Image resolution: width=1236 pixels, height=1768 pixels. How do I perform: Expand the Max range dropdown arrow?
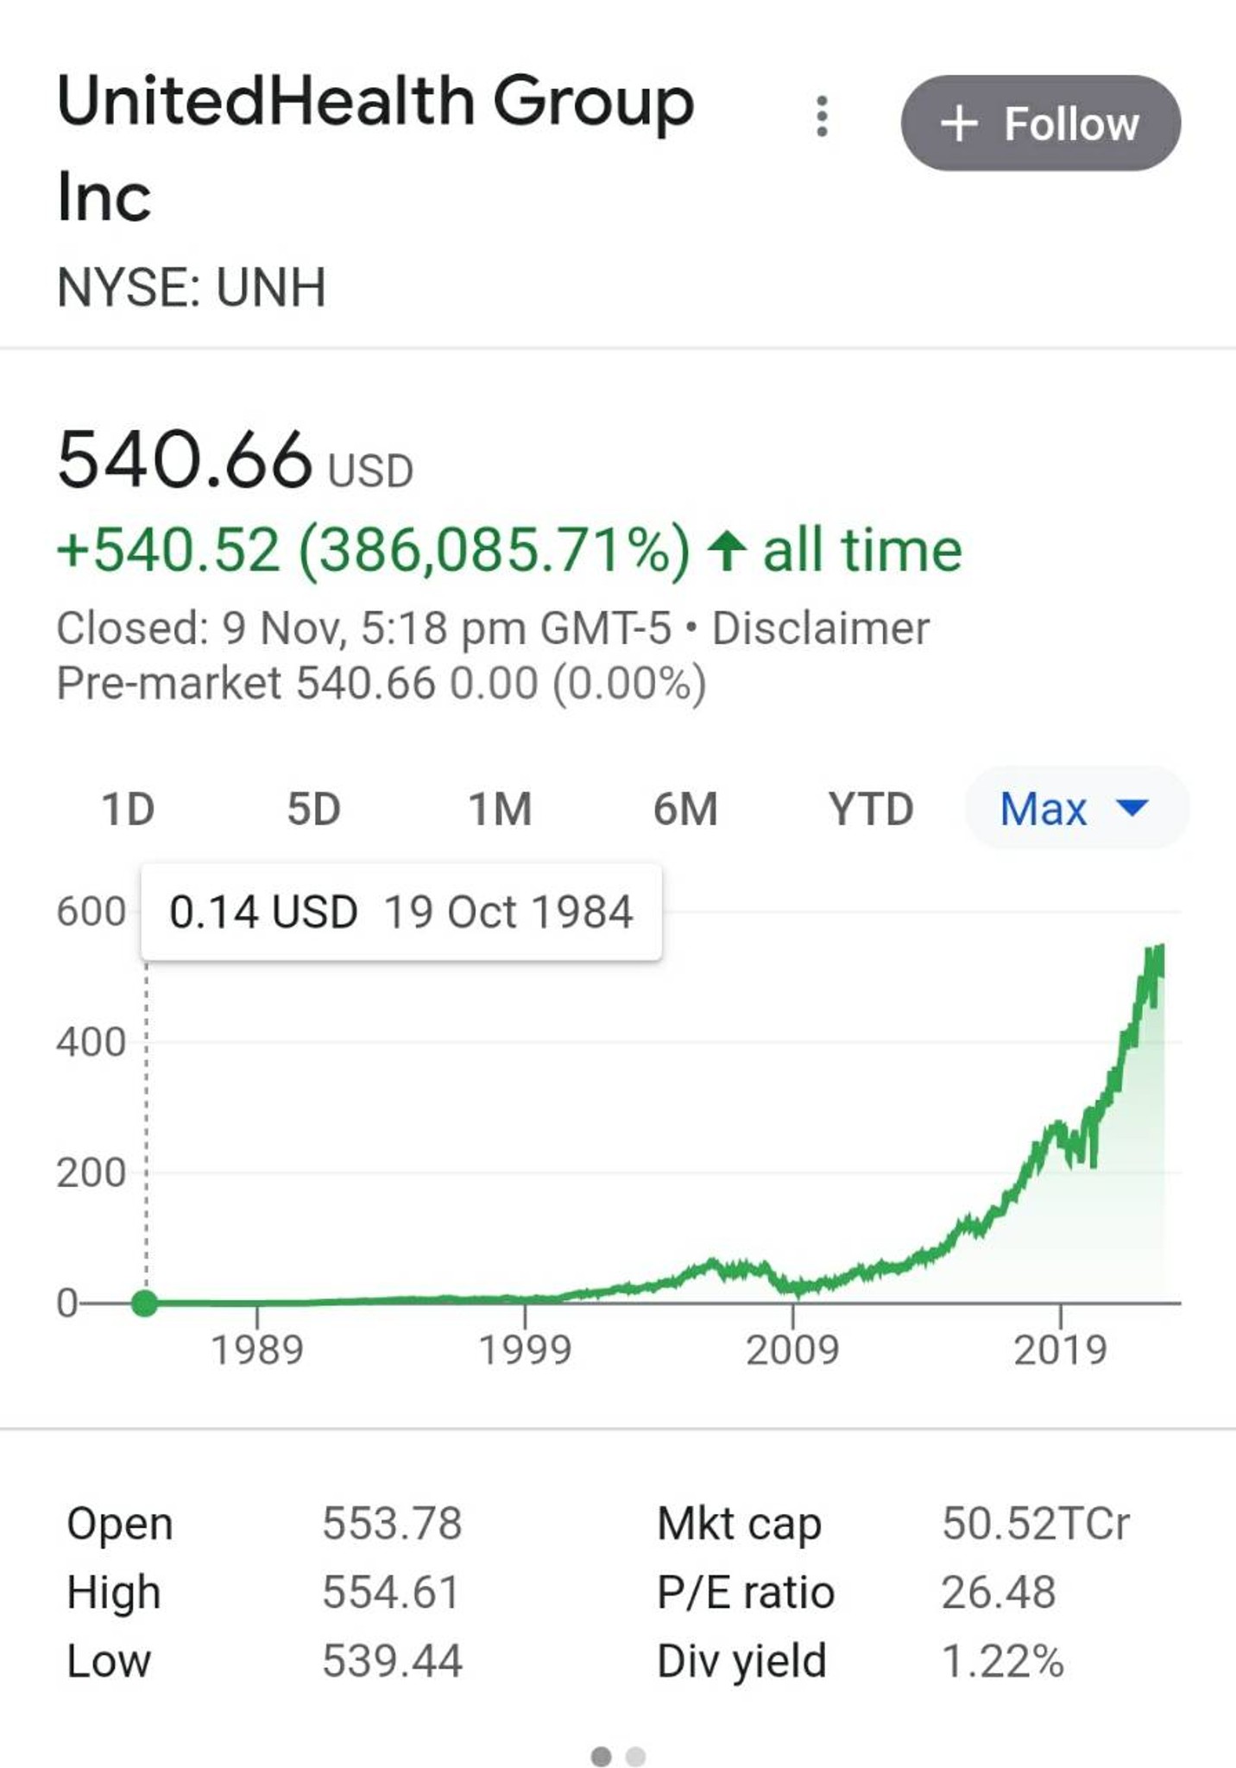tap(1132, 808)
